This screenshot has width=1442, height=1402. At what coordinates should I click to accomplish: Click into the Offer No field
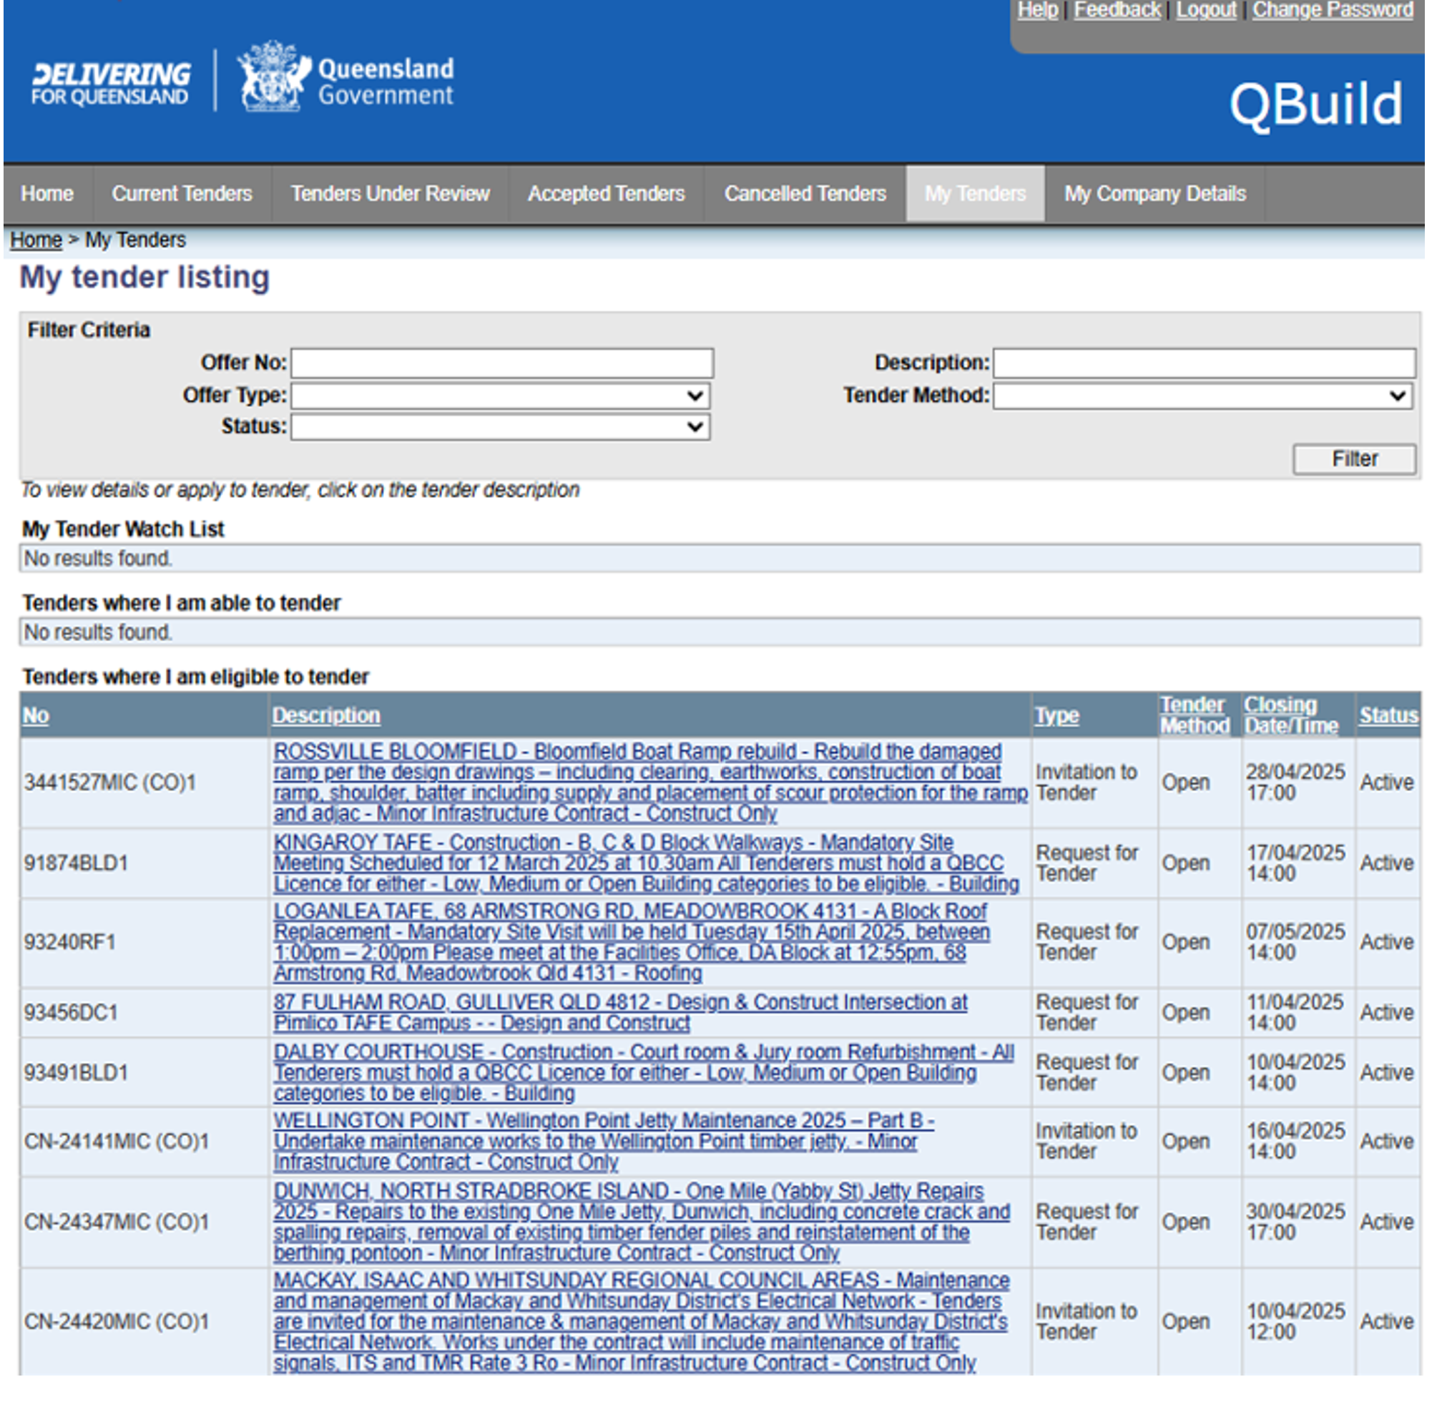pos(502,364)
